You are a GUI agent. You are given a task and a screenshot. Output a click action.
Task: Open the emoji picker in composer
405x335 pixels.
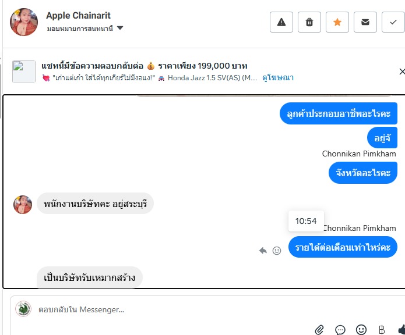361,330
